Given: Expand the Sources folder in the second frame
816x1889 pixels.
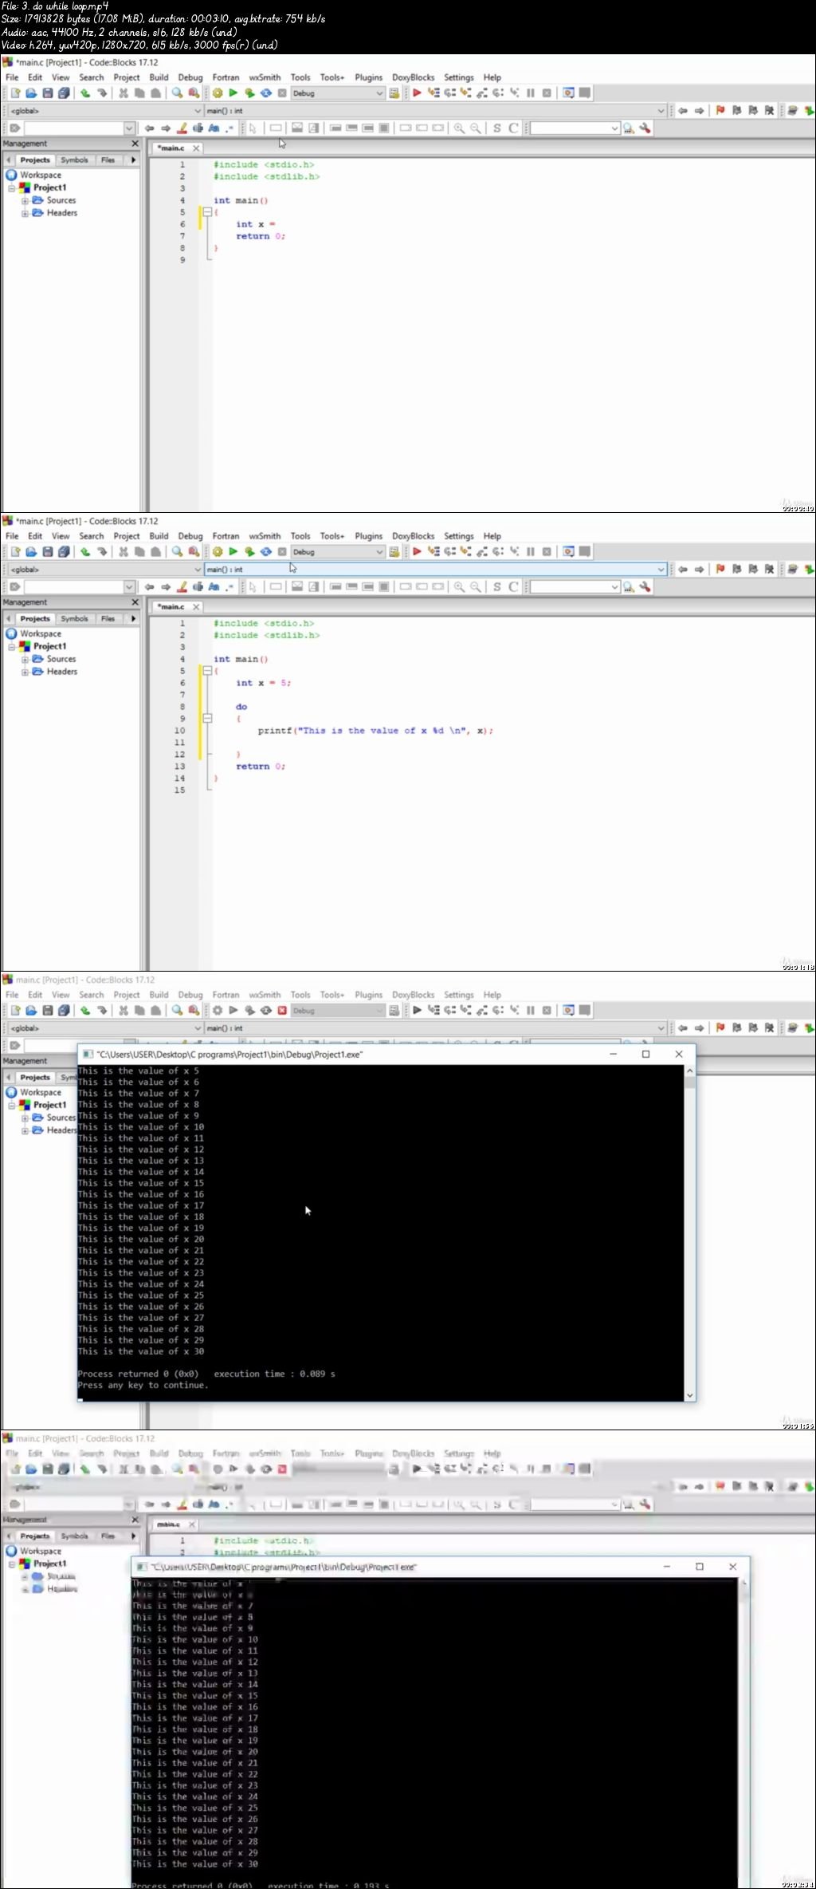Looking at the screenshot, I should pyautogui.click(x=25, y=660).
